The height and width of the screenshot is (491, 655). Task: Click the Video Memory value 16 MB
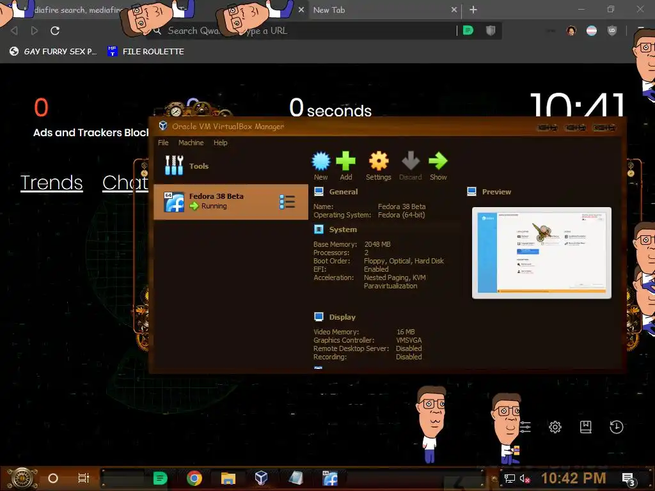pyautogui.click(x=406, y=332)
